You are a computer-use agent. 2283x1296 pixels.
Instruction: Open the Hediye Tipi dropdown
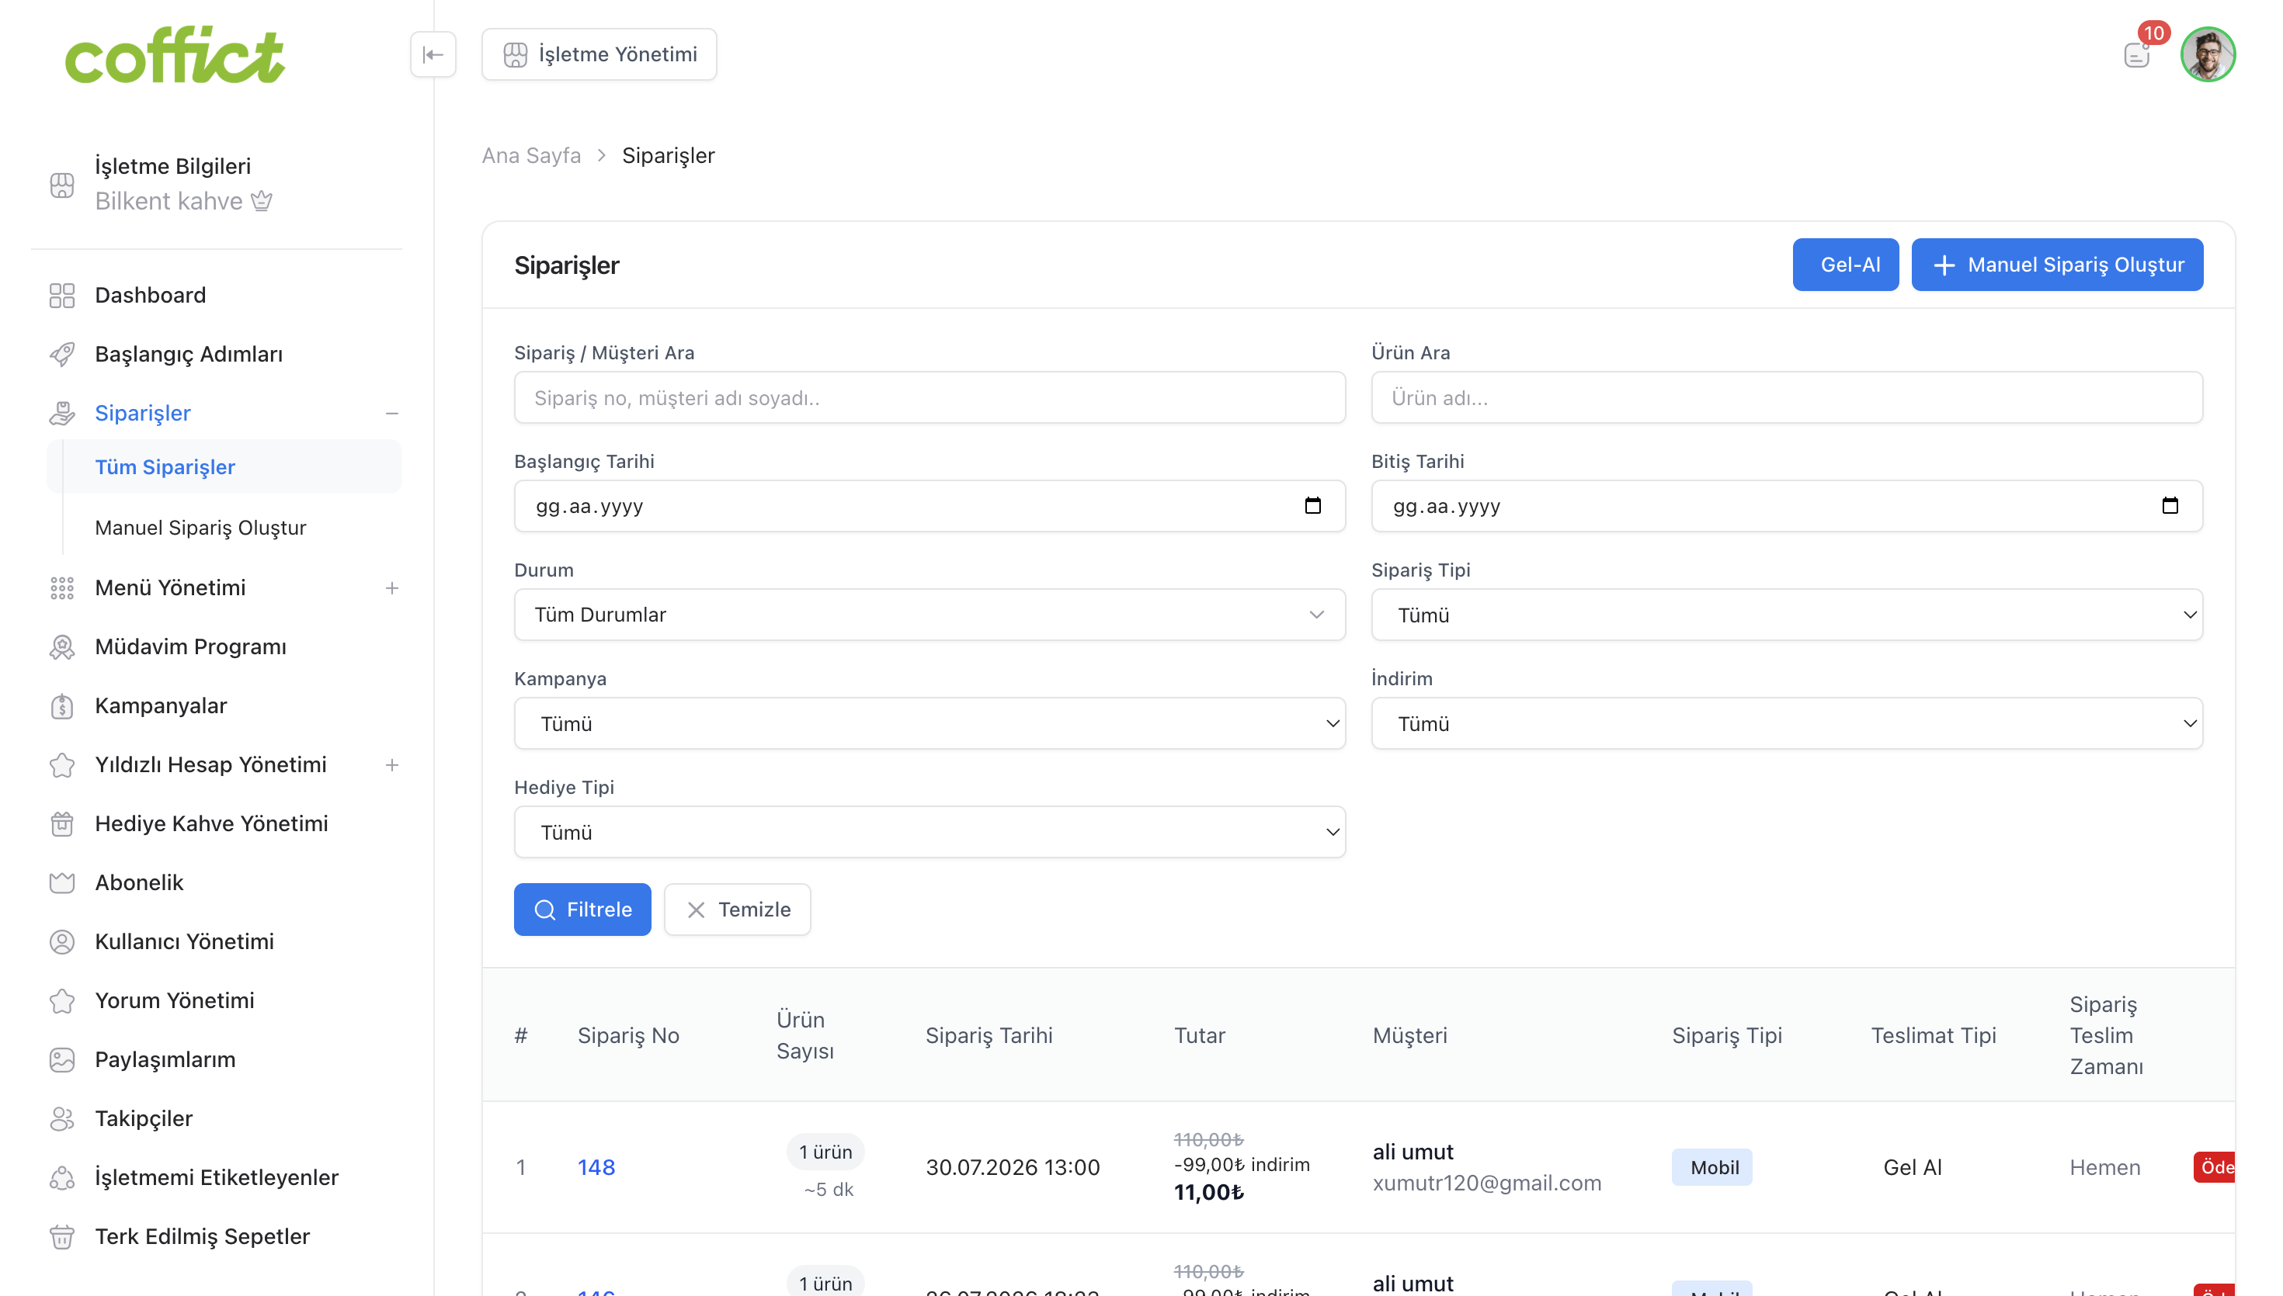tap(930, 832)
